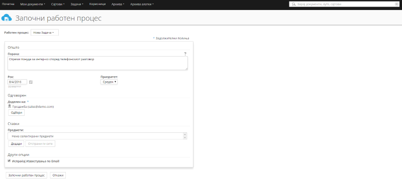This screenshot has width=402, height=182.
Task: Expand the Задачи menu
Action: 77,4
